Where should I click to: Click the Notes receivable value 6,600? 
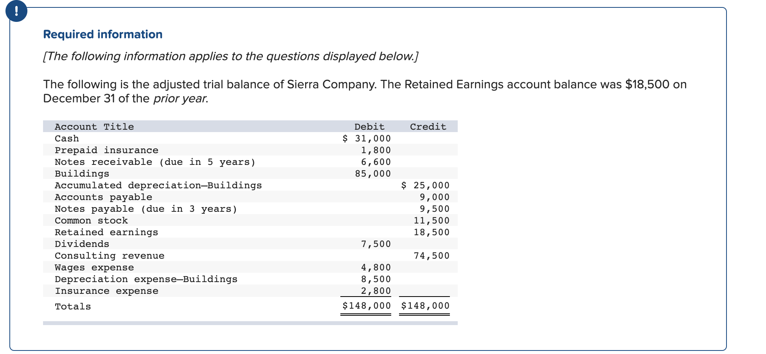coord(376,162)
